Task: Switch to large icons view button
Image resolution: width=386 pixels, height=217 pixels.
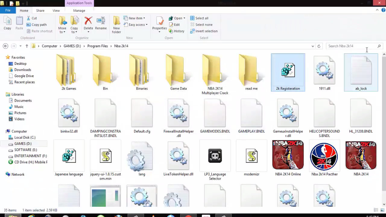Action: click(382, 210)
